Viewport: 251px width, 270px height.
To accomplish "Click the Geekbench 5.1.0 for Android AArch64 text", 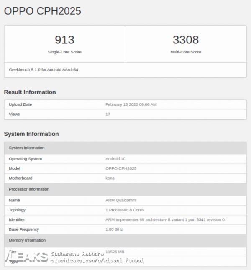I will tap(44, 69).
